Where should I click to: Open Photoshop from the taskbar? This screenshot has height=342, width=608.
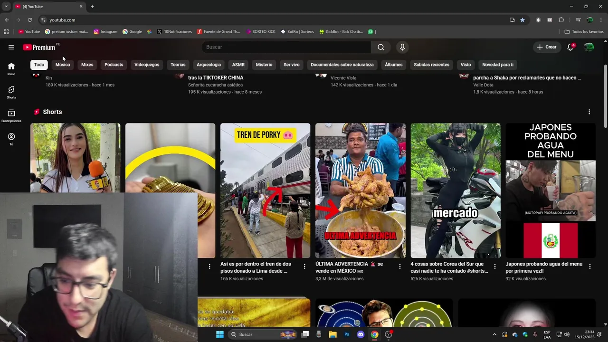(x=347, y=334)
